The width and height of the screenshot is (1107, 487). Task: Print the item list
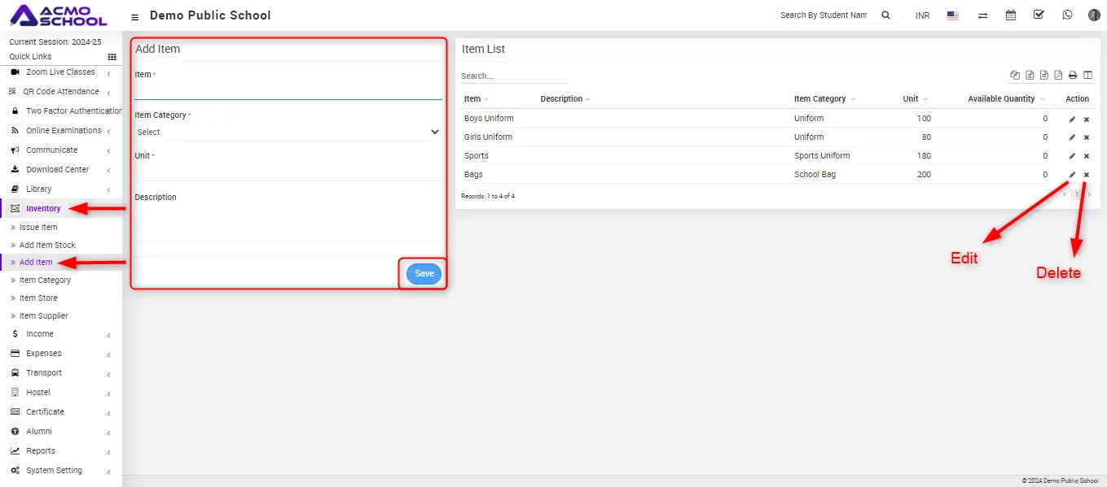point(1073,76)
